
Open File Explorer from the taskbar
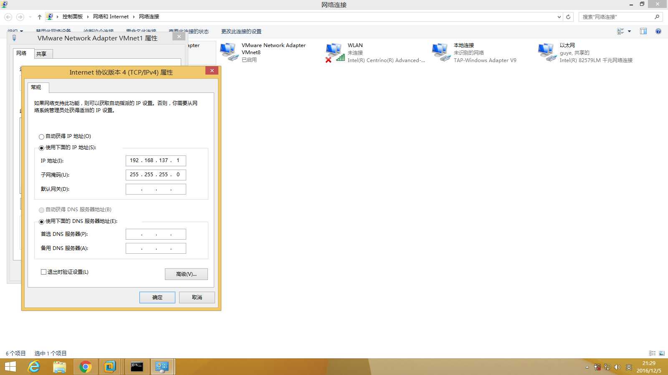pyautogui.click(x=60, y=367)
